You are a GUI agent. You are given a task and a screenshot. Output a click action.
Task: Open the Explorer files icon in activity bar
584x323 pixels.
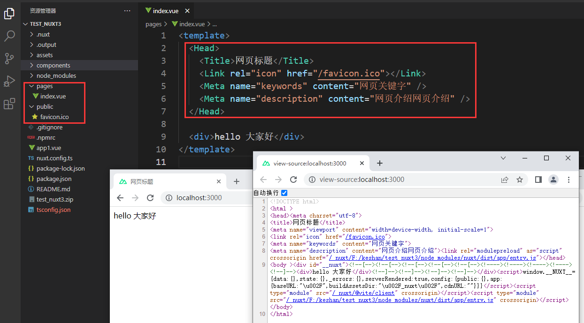click(x=9, y=14)
